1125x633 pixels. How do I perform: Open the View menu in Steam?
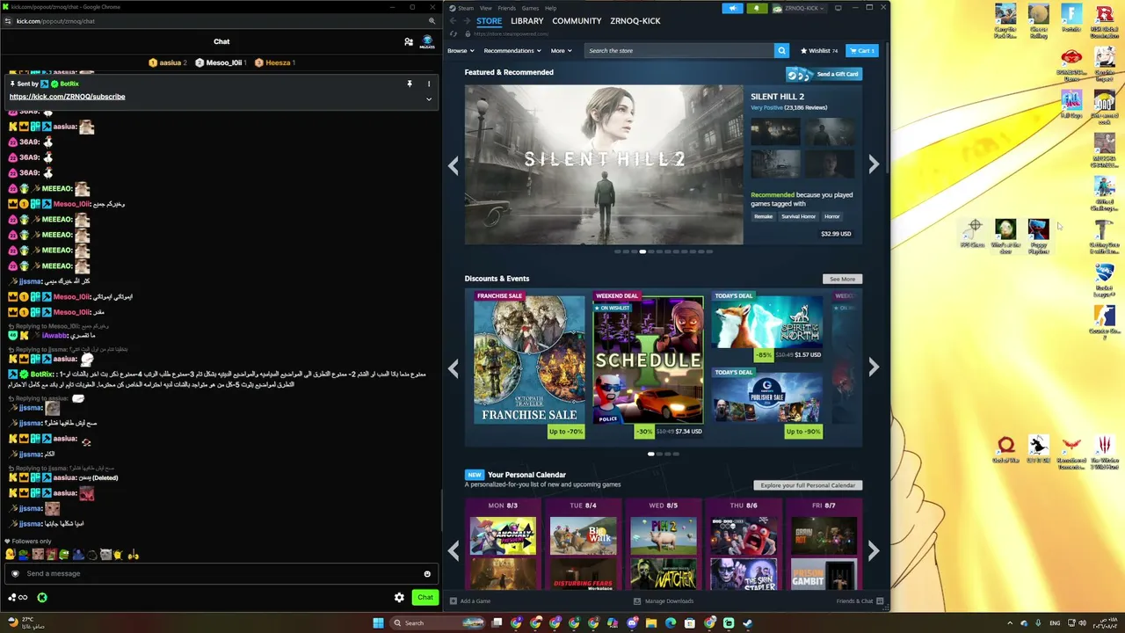point(485,8)
